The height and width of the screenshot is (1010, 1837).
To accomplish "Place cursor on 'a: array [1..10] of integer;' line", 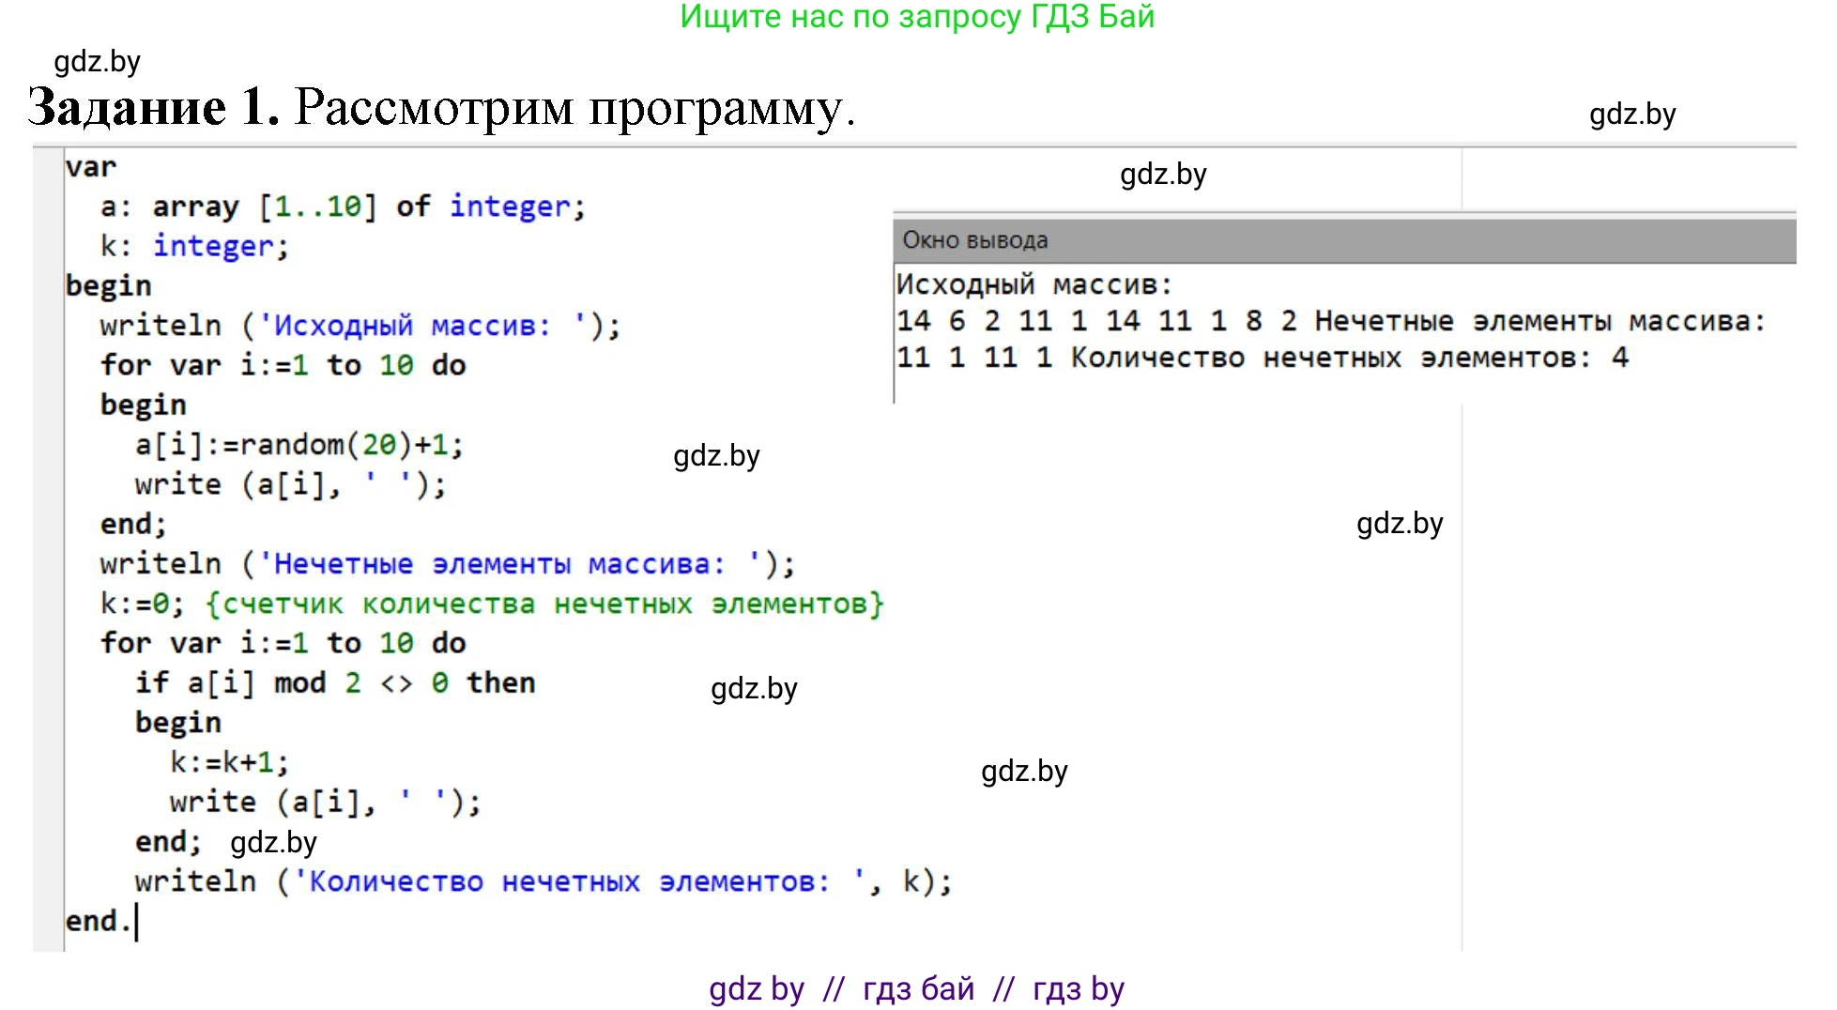I will click(x=343, y=207).
